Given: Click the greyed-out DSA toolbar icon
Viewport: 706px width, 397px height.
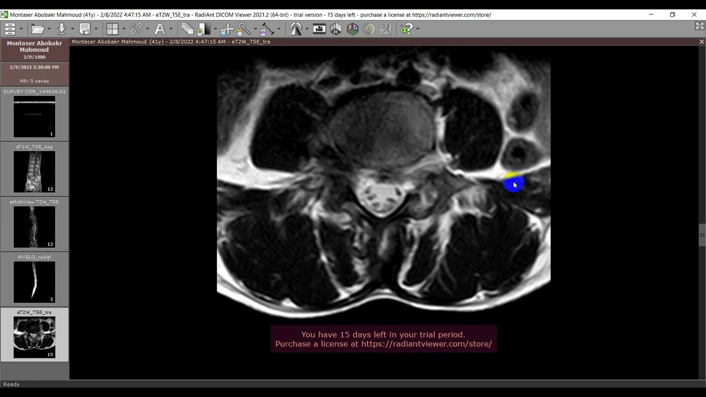Looking at the screenshot, I should tap(386, 29).
